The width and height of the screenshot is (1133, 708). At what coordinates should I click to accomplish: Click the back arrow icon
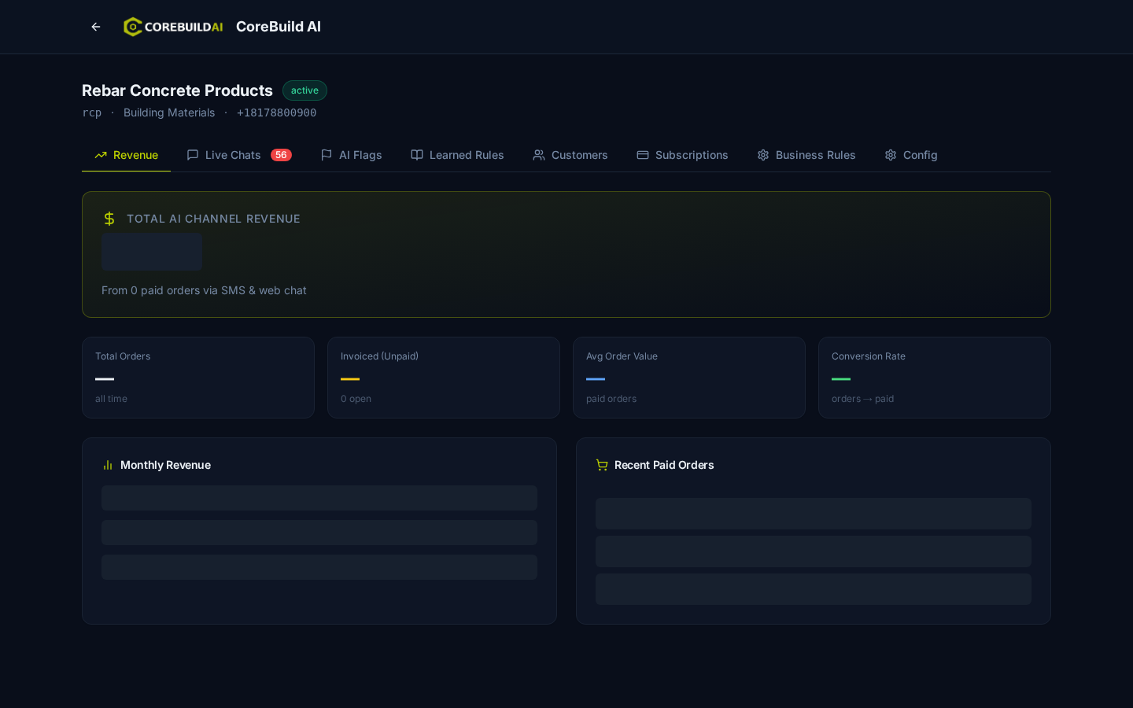tap(96, 27)
